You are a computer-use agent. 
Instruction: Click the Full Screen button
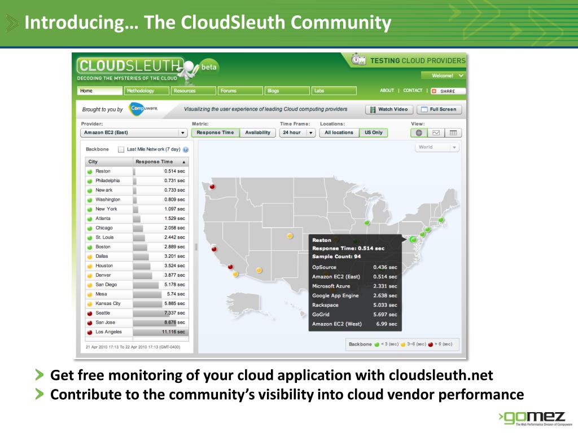[439, 109]
